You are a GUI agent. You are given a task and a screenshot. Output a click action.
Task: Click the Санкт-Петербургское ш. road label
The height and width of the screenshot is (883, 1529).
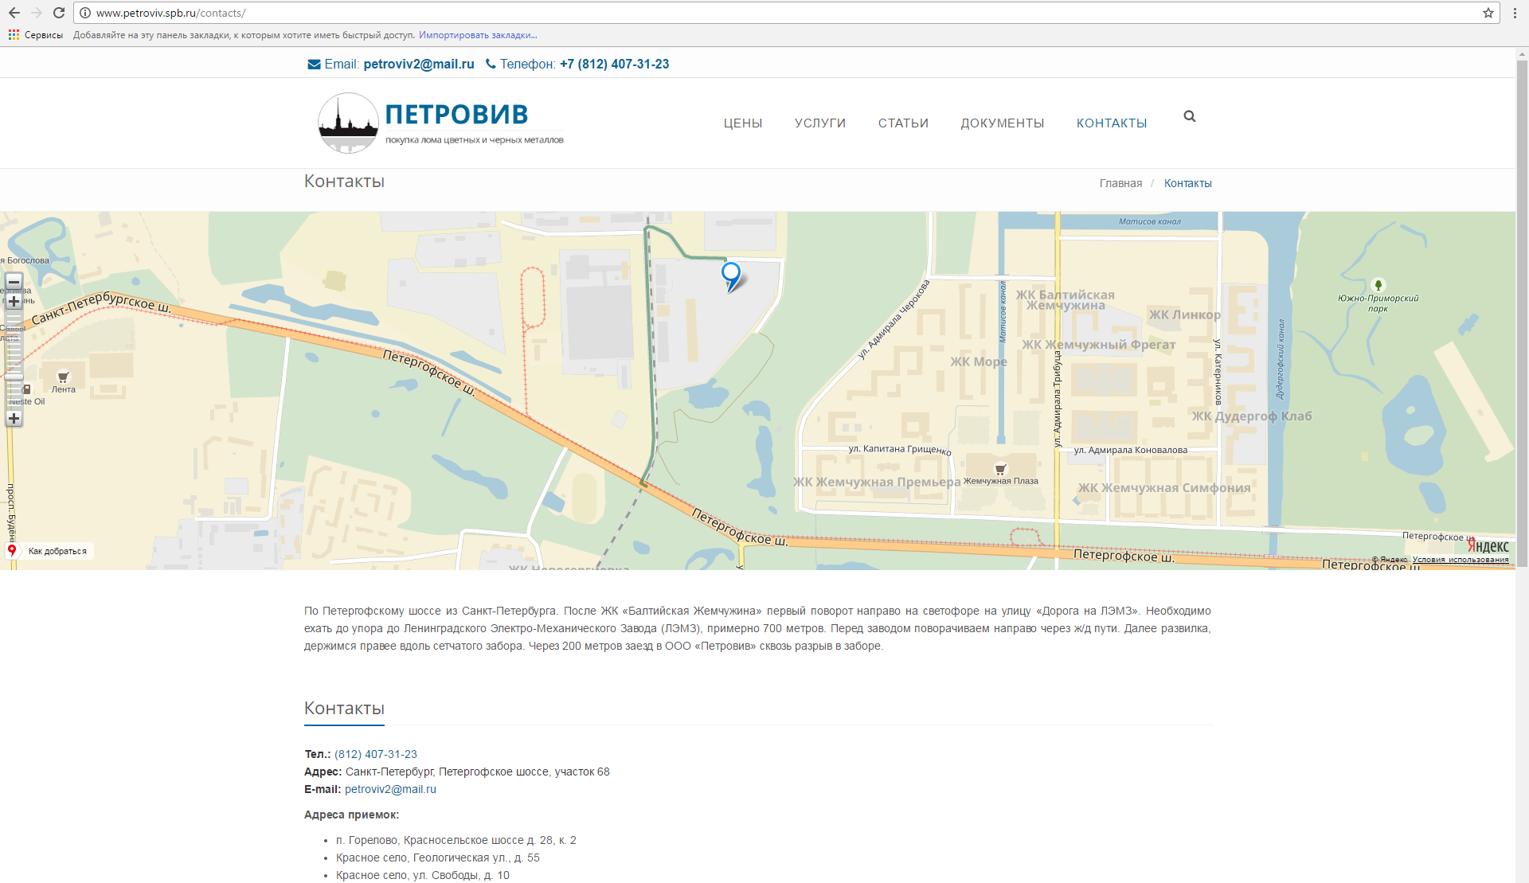(x=100, y=308)
